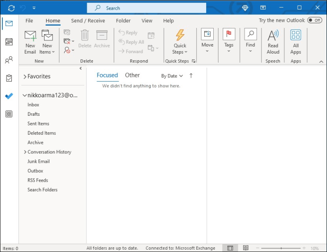Open the To Do checkmark app
Viewport: 327px width, 252px height.
click(9, 96)
